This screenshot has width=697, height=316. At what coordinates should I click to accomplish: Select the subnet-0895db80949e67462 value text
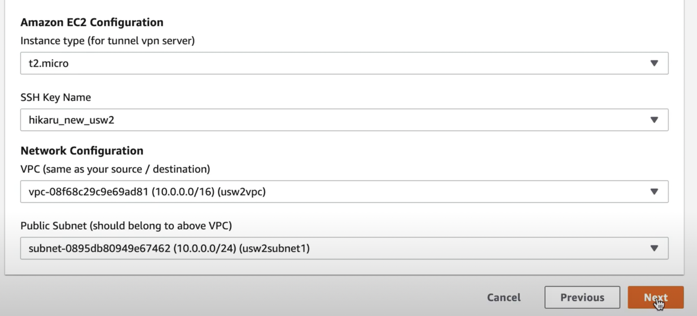(99, 248)
